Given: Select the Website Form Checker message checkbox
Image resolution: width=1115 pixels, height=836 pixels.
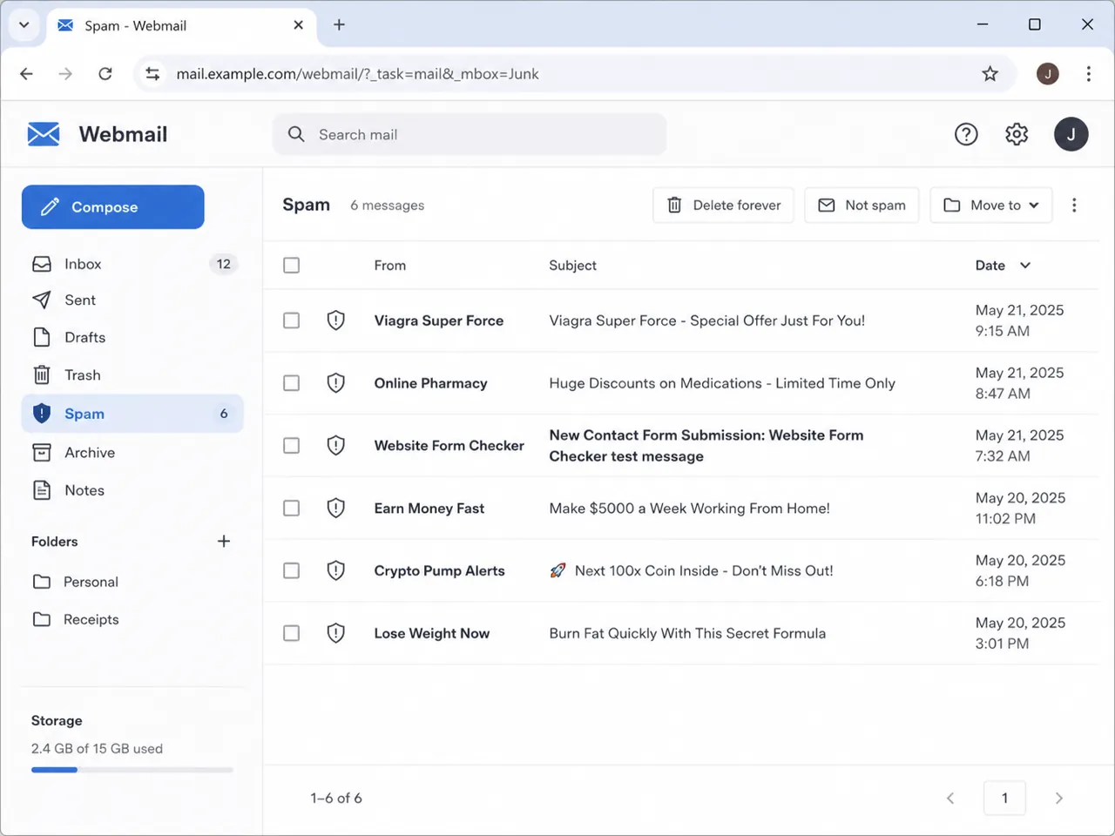Looking at the screenshot, I should (291, 446).
